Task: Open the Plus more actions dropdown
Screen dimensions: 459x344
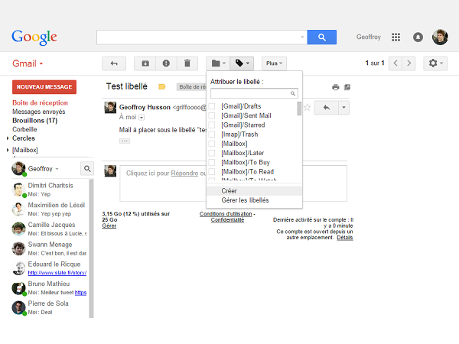Action: pyautogui.click(x=274, y=63)
